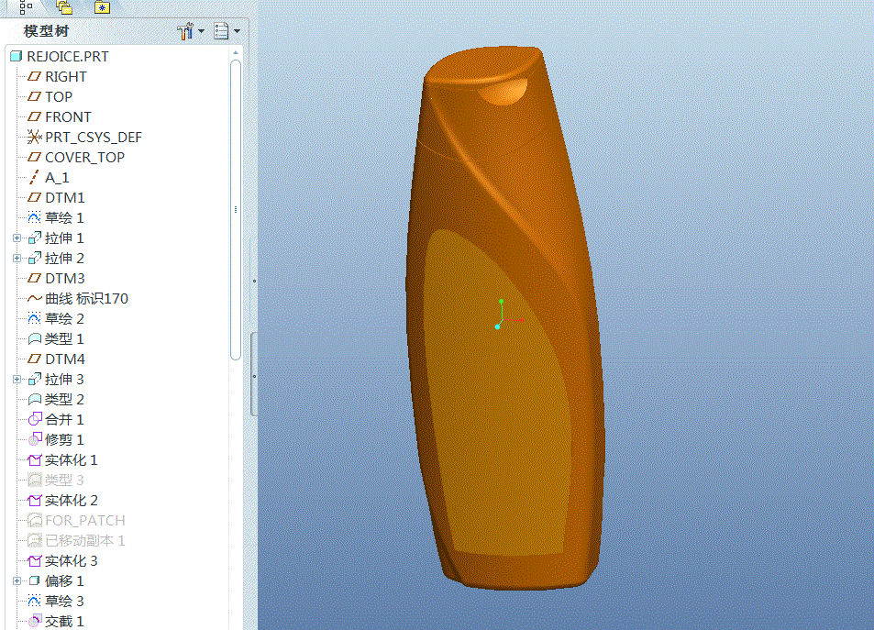Click the 拉伸 3 extrude icon
Viewport: 874px width, 630px height.
coord(35,379)
